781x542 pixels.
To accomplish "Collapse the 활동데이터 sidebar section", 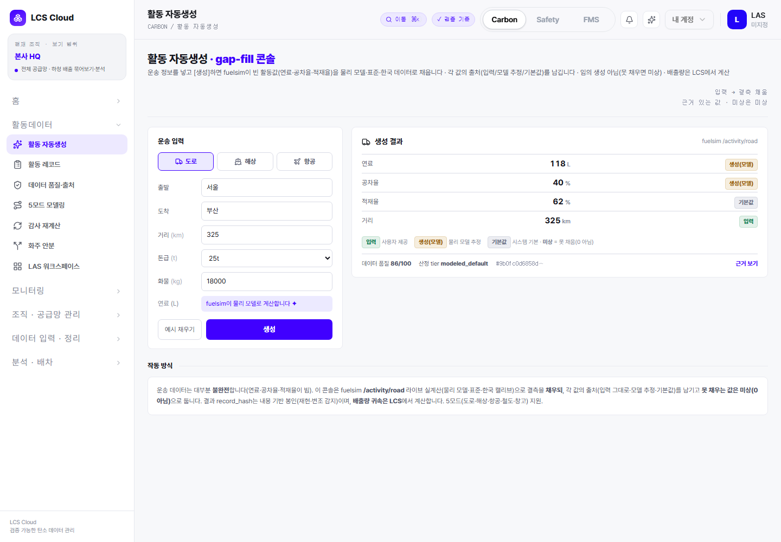I will tap(67, 125).
